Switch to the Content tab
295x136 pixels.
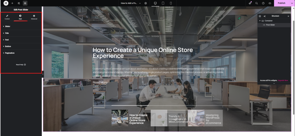pos(7,17)
